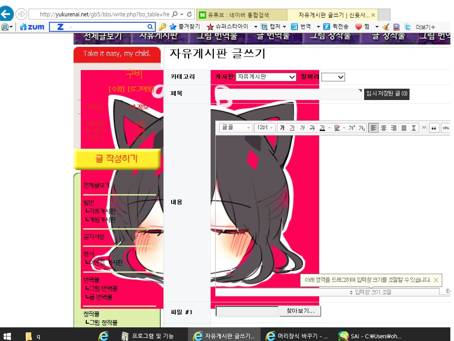Open the 글꼴 font dropdown
This screenshot has height=341, width=454.
point(236,128)
